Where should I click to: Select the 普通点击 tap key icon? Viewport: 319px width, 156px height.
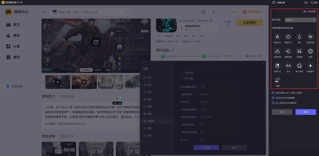[x=277, y=37]
